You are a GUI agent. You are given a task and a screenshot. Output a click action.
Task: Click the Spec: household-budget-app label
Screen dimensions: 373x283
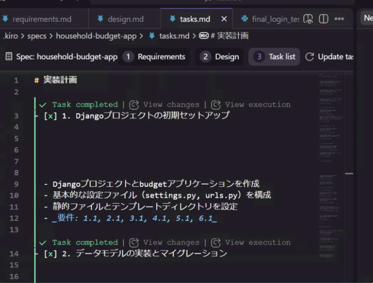66,57
